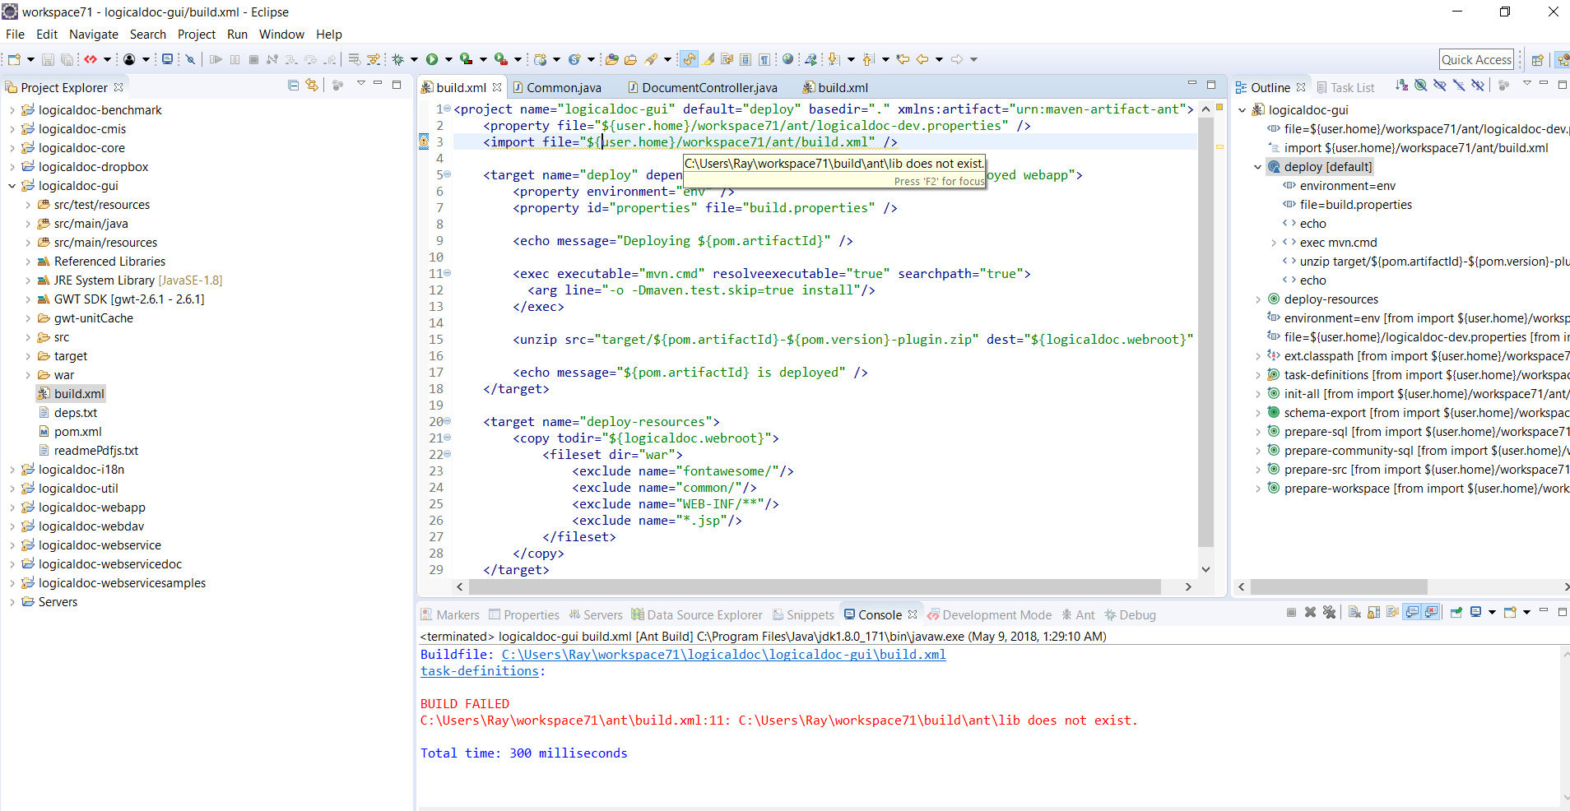The height and width of the screenshot is (811, 1570).
Task: Collapse the logicaldoc-gui project
Action: 12,186
